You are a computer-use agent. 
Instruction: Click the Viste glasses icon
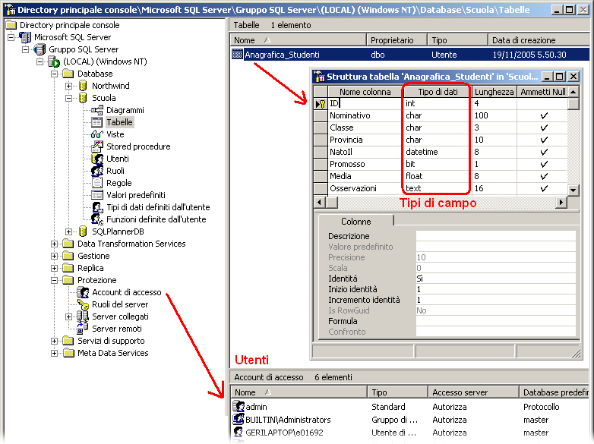97,134
